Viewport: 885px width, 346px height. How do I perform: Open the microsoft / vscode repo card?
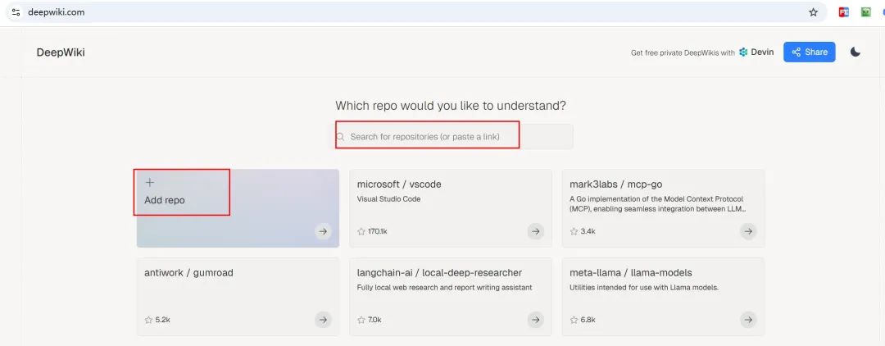click(451, 208)
